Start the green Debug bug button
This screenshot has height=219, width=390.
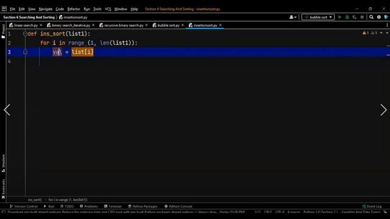click(x=347, y=17)
